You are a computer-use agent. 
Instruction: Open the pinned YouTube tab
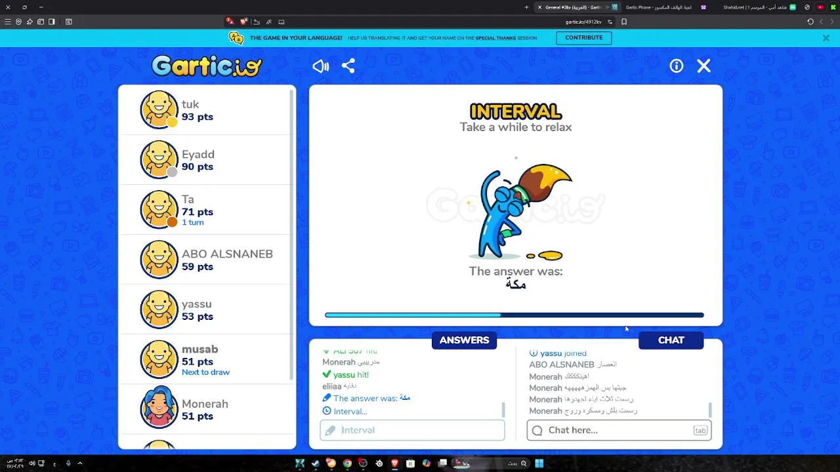820,7
